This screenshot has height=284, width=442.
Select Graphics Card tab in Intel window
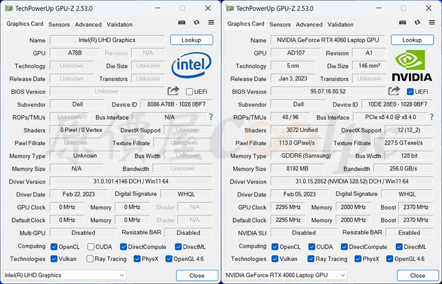pos(25,24)
